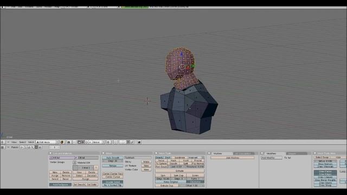Click the proportional editing icon in 3D header
Screen dimensions: 347x195
108,142
